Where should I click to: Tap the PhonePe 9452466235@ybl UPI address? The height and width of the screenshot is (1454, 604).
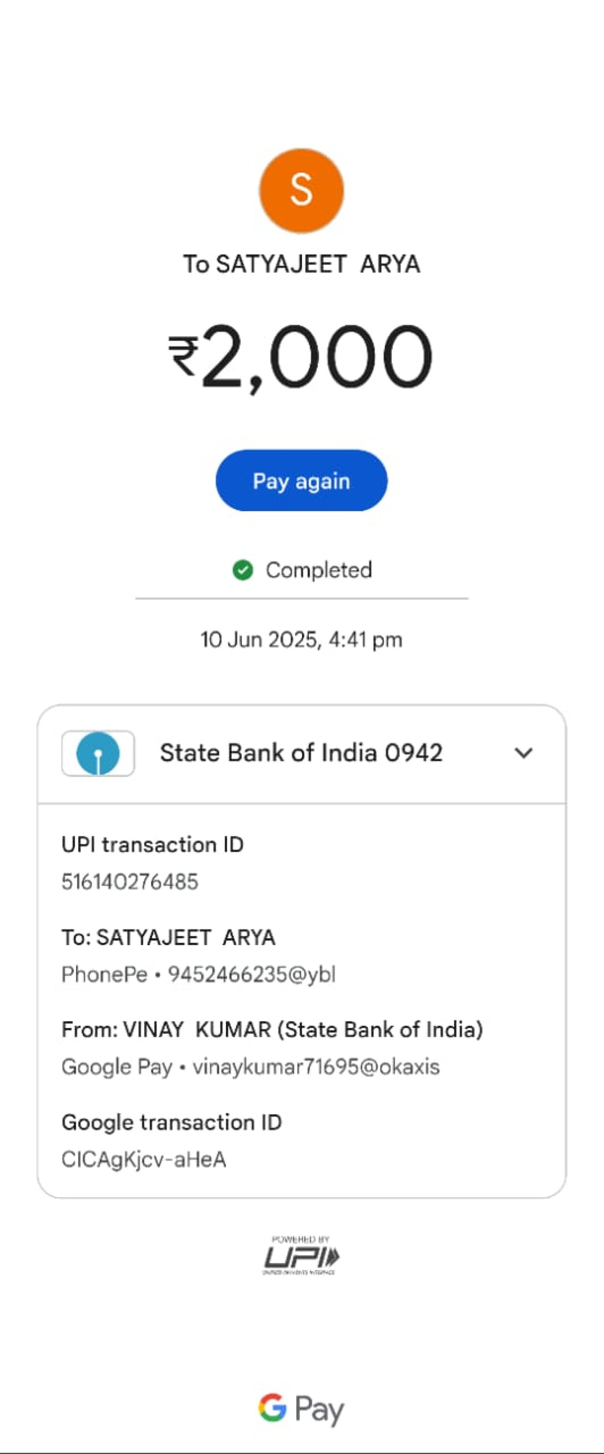(x=199, y=975)
